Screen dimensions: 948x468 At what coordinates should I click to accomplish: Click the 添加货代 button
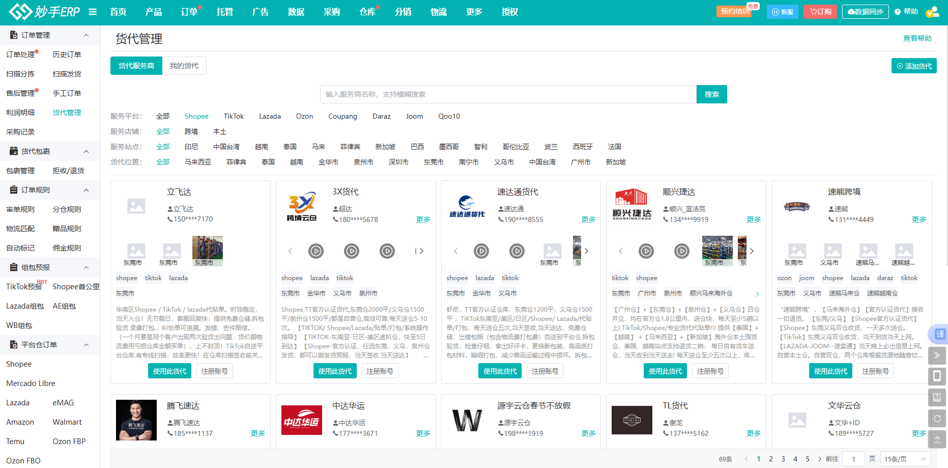click(x=914, y=66)
